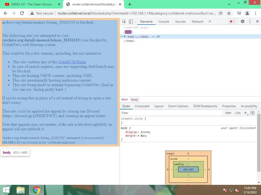The height and width of the screenshot is (195, 261).
Task: Click the element.style rule block
Action: 188,121
